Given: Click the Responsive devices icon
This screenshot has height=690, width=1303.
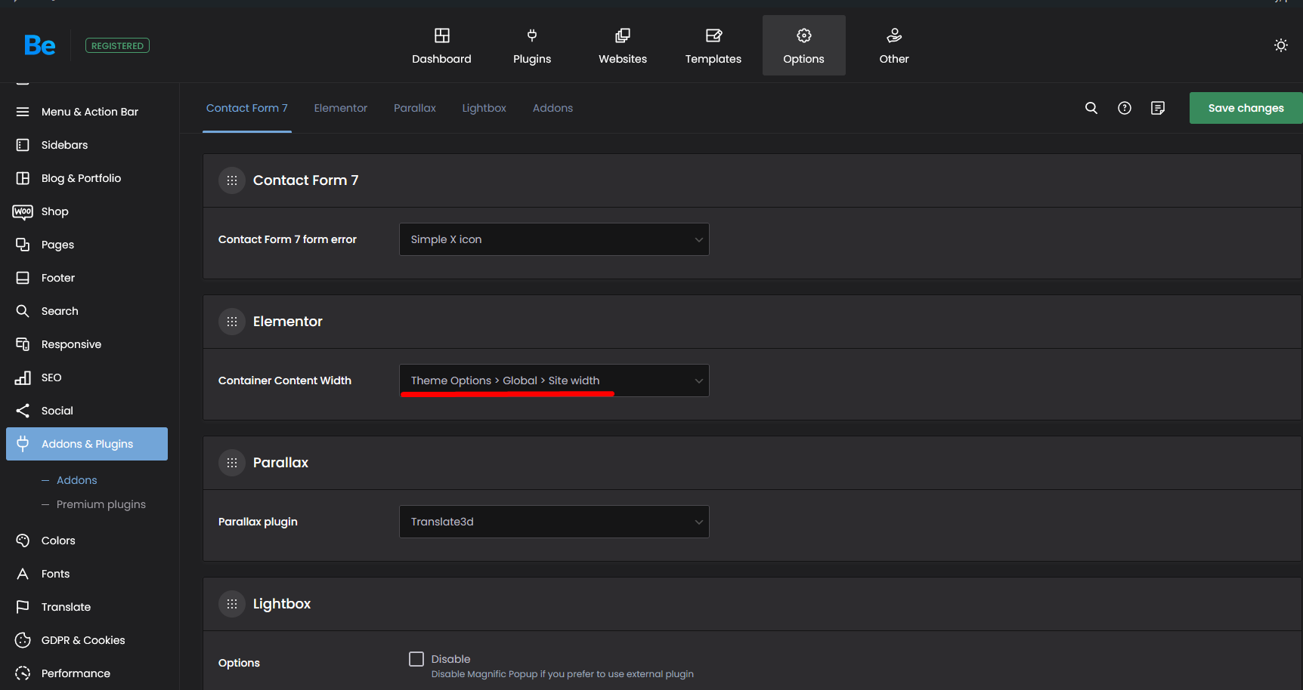Looking at the screenshot, I should pyautogui.click(x=23, y=344).
